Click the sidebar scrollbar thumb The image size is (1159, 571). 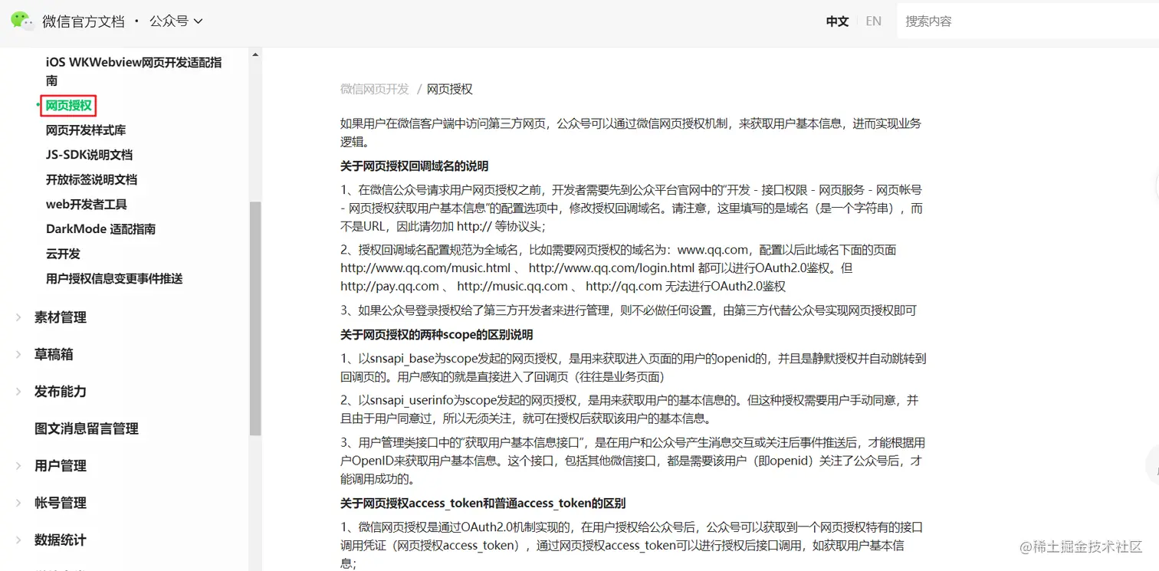255,318
